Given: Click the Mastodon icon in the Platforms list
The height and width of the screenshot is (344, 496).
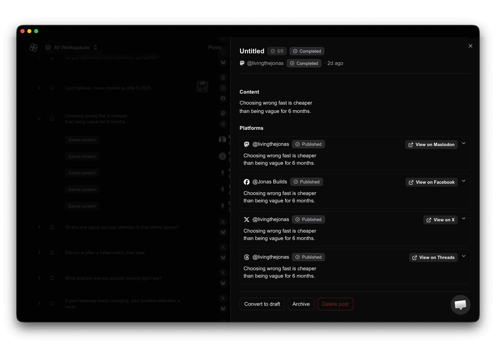Looking at the screenshot, I should point(247,144).
